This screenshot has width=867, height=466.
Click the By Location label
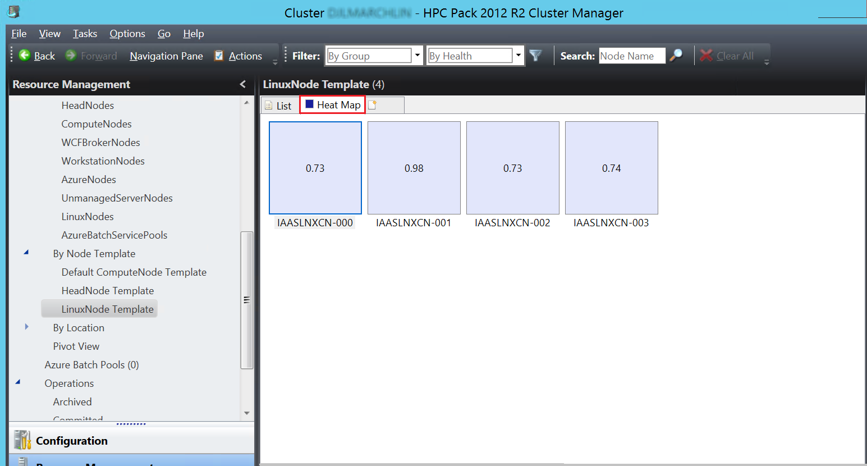coord(79,328)
